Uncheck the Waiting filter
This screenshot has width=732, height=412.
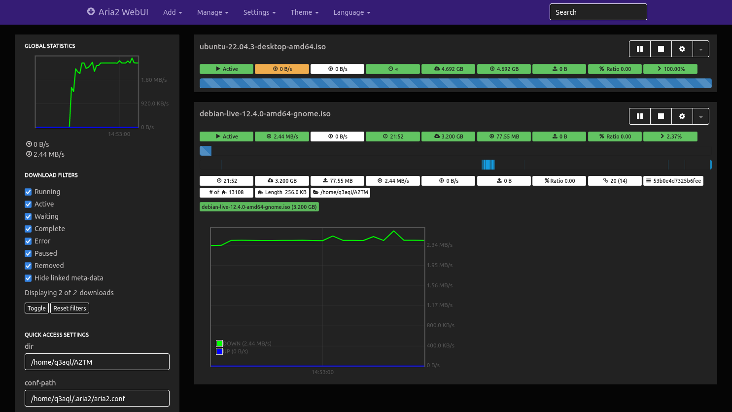coord(28,216)
